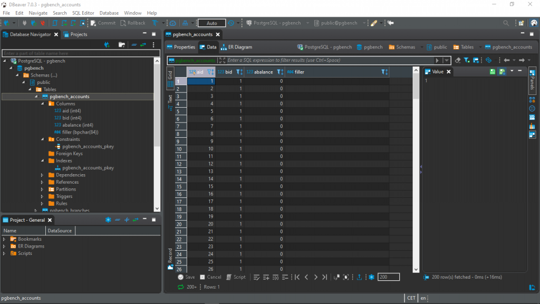Collapse the Columns folder node
Viewport: 540px width, 304px height.
point(43,104)
